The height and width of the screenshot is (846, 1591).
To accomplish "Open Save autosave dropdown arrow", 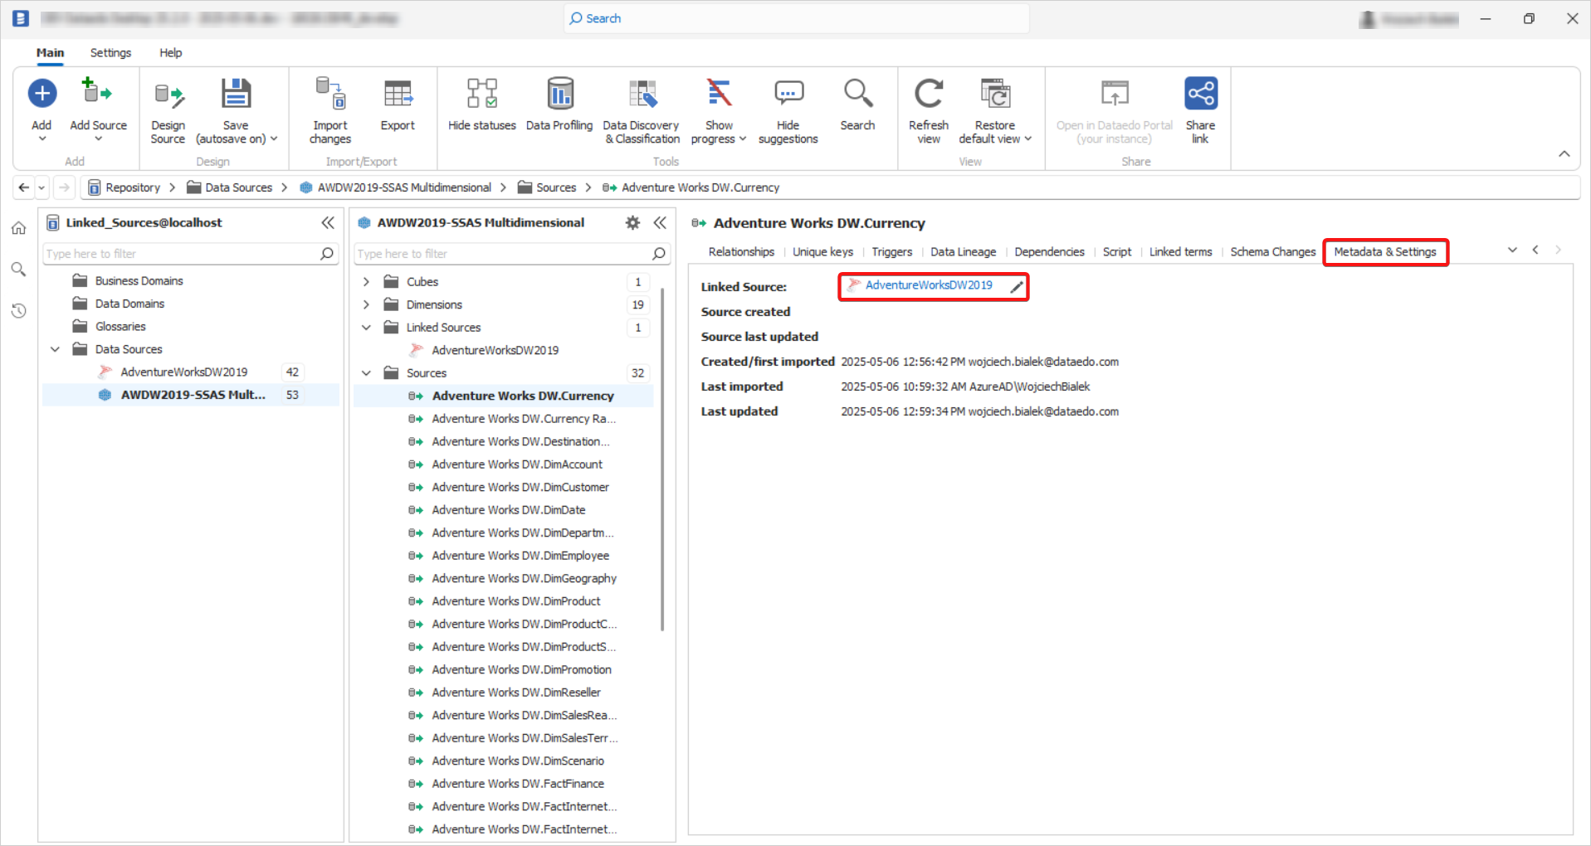I will click(274, 139).
